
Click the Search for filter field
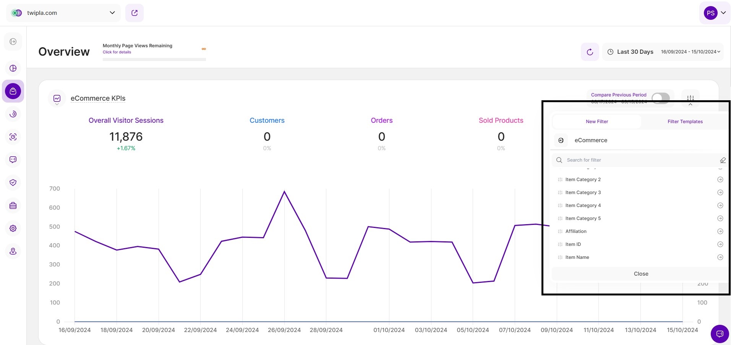(638, 160)
